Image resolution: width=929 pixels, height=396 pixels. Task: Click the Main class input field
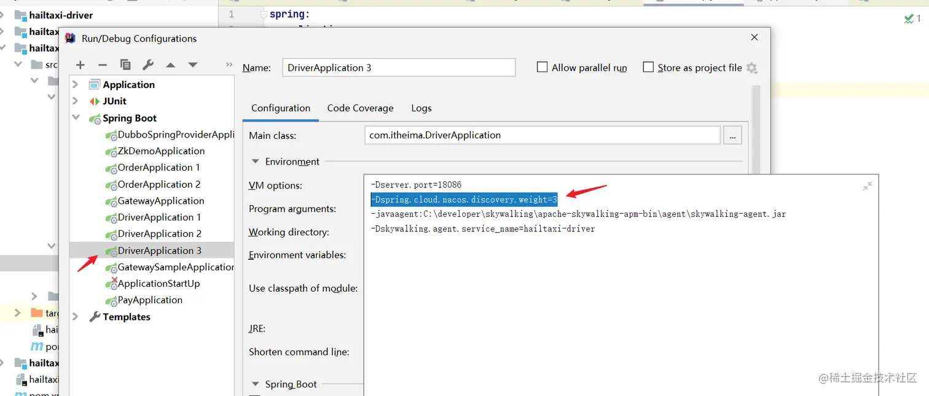click(542, 135)
